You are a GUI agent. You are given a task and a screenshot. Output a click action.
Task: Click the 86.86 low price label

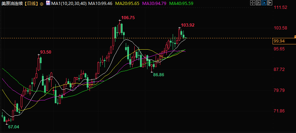(158, 74)
